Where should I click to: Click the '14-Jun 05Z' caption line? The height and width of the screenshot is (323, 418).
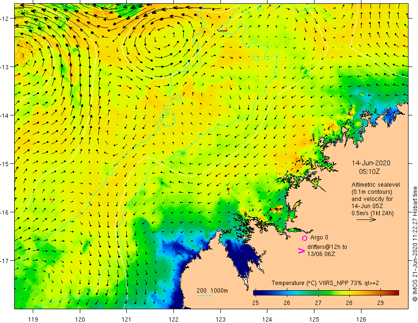point(367,206)
